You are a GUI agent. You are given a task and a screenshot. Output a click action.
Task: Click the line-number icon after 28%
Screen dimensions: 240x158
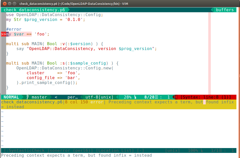click(x=135, y=97)
